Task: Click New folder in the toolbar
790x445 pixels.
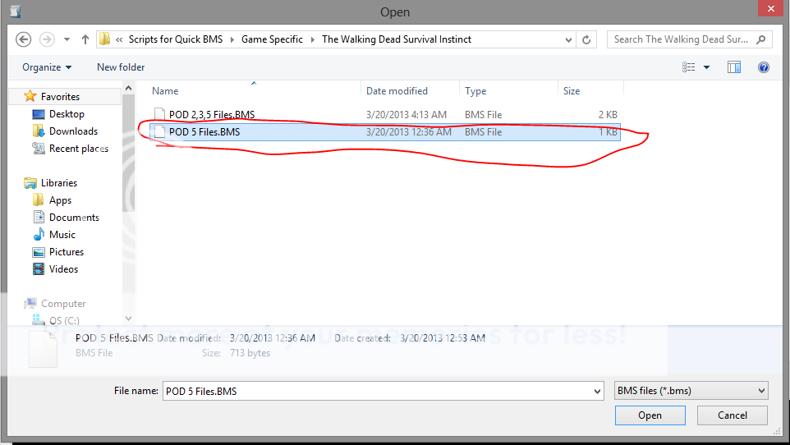Action: (121, 67)
